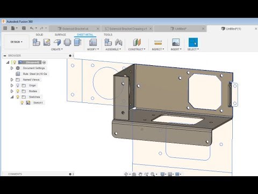Click the Create Sketch tool icon
This screenshot has width=258, height=194.
[x=47, y=43]
